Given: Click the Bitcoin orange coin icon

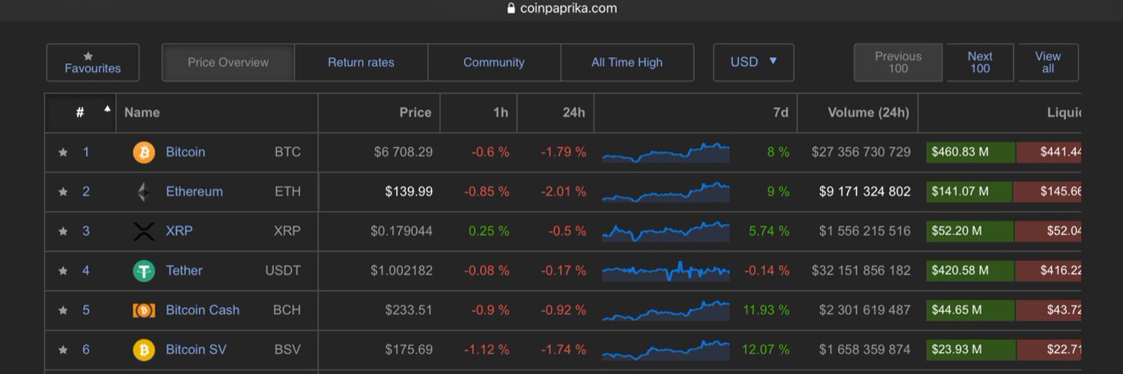Looking at the screenshot, I should coord(144,153).
